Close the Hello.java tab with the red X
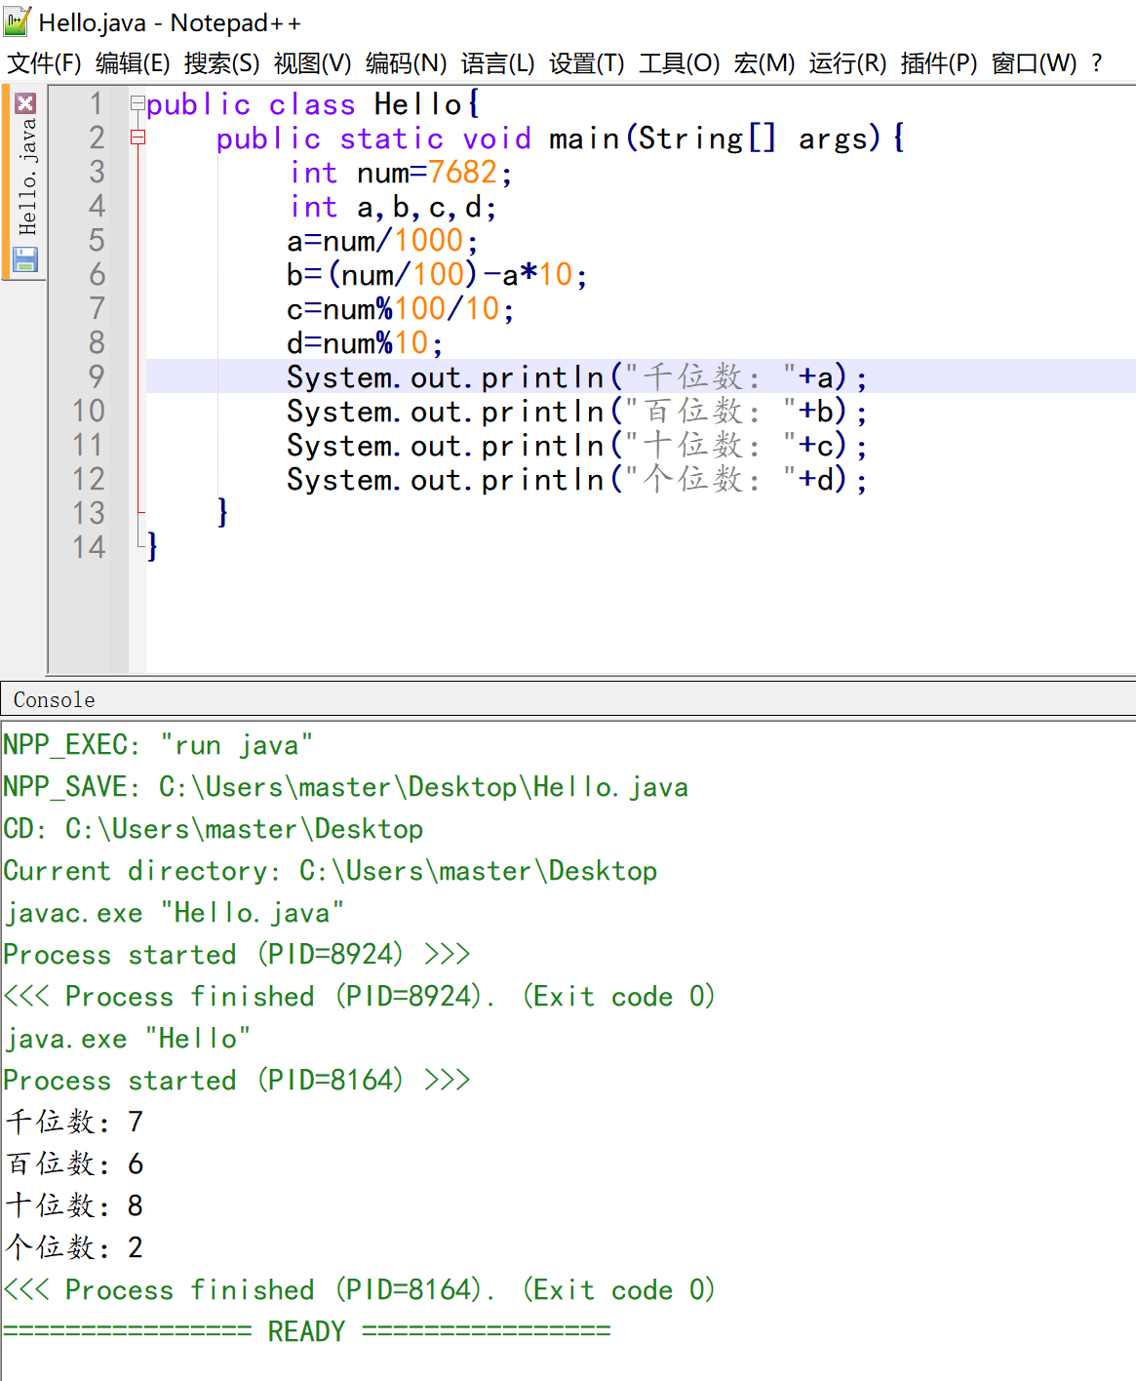 point(25,103)
